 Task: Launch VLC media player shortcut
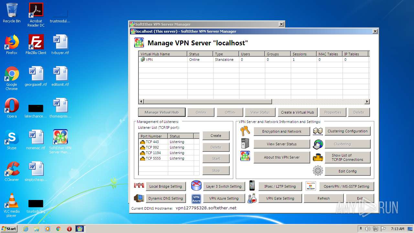[12, 205]
